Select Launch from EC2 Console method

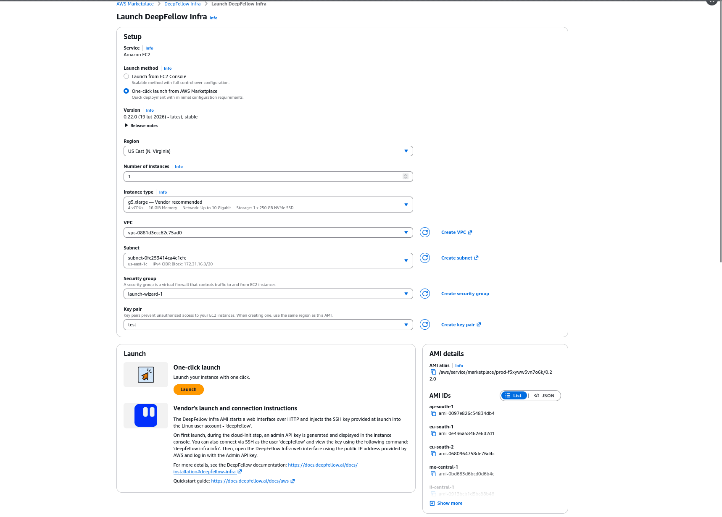click(126, 76)
